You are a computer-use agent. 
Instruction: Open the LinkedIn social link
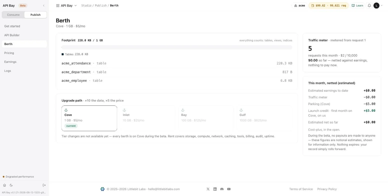[215, 189]
